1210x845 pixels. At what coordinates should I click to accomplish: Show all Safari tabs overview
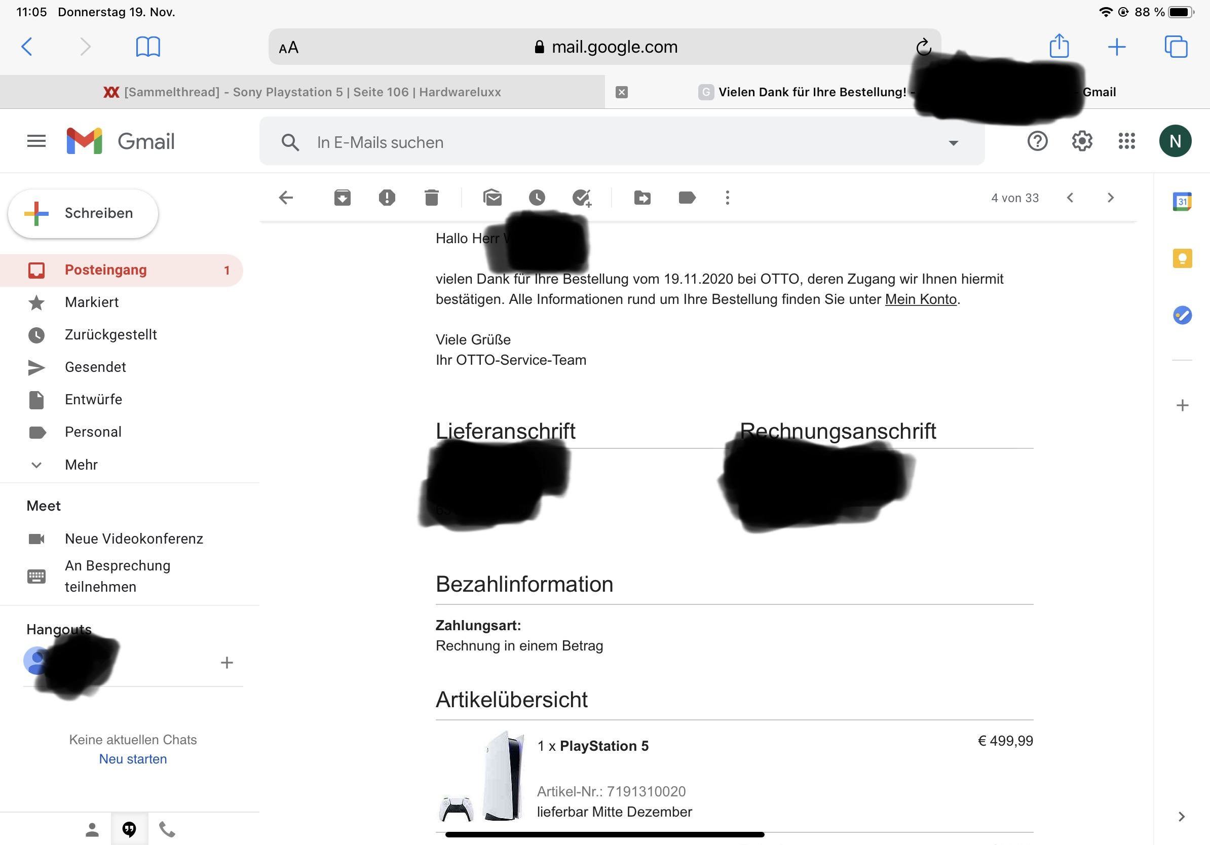(x=1176, y=47)
